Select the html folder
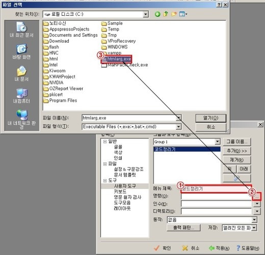Viewport: 265px width, 255px height. (x=50, y=59)
